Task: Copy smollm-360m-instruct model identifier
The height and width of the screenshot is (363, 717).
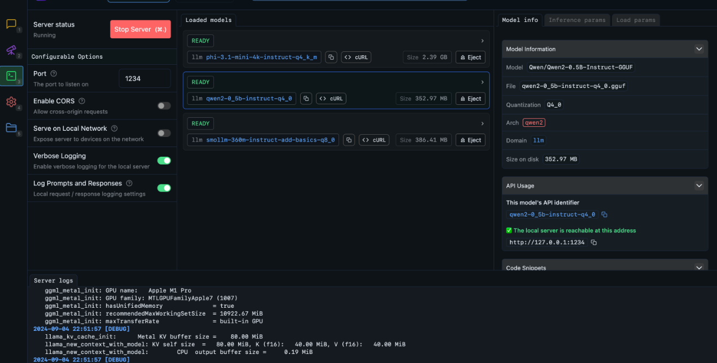Action: pyautogui.click(x=349, y=140)
